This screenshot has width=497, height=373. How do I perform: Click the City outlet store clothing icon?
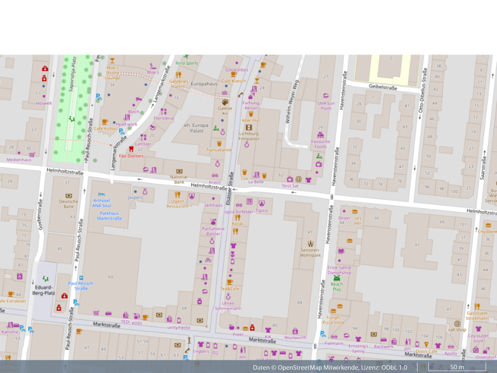click(478, 329)
